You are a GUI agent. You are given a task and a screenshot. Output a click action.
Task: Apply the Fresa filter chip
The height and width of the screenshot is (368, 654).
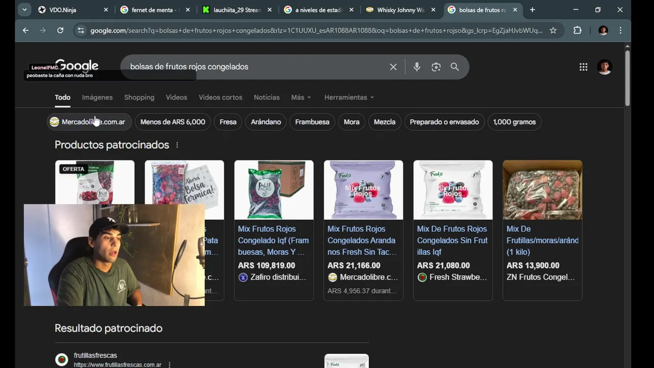click(228, 122)
